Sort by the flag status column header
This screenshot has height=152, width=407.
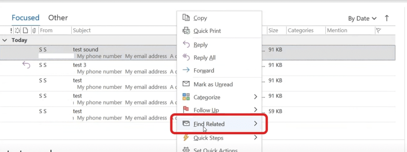click(378, 30)
